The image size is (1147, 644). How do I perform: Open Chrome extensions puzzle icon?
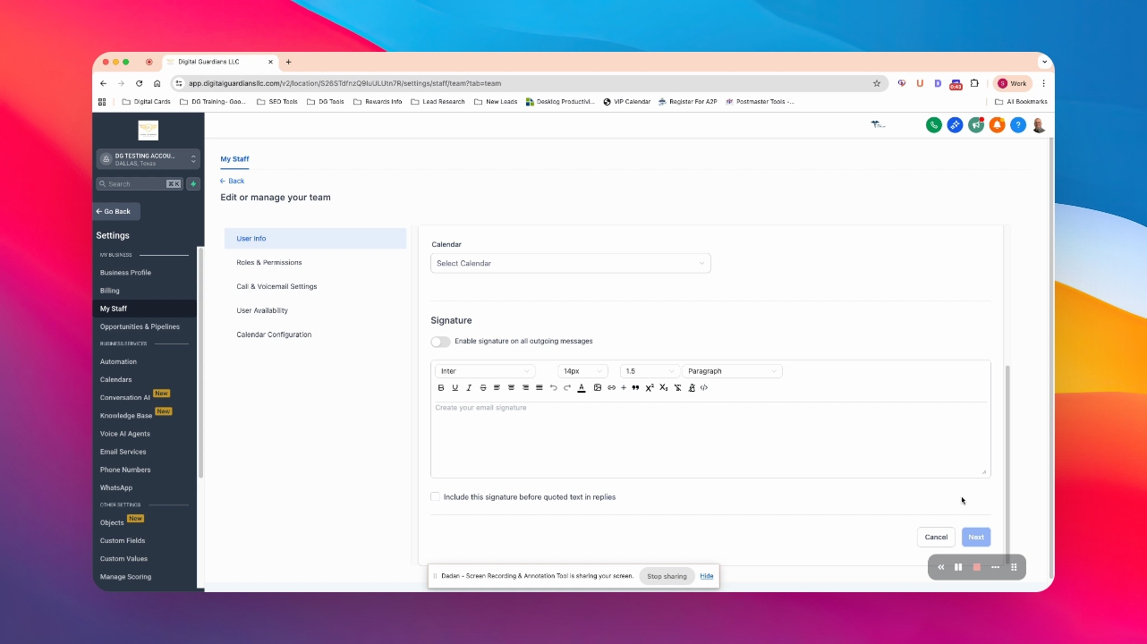point(974,83)
